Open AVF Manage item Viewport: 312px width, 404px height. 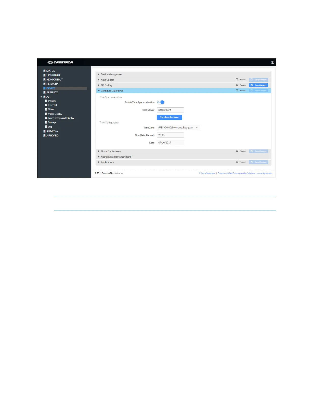(x=52, y=122)
